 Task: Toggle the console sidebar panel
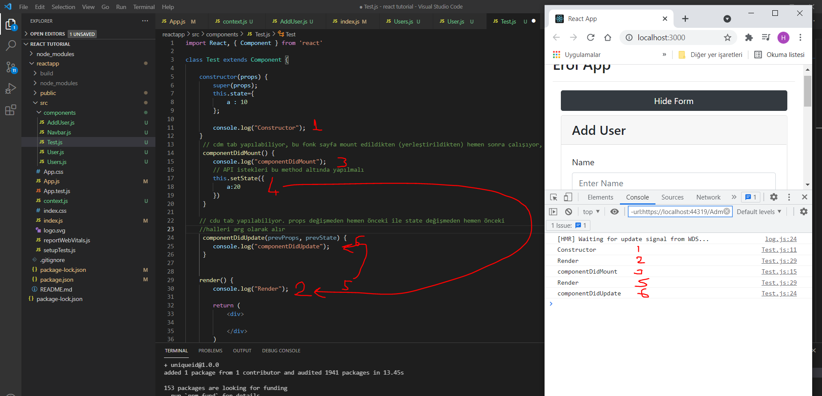[553, 211]
